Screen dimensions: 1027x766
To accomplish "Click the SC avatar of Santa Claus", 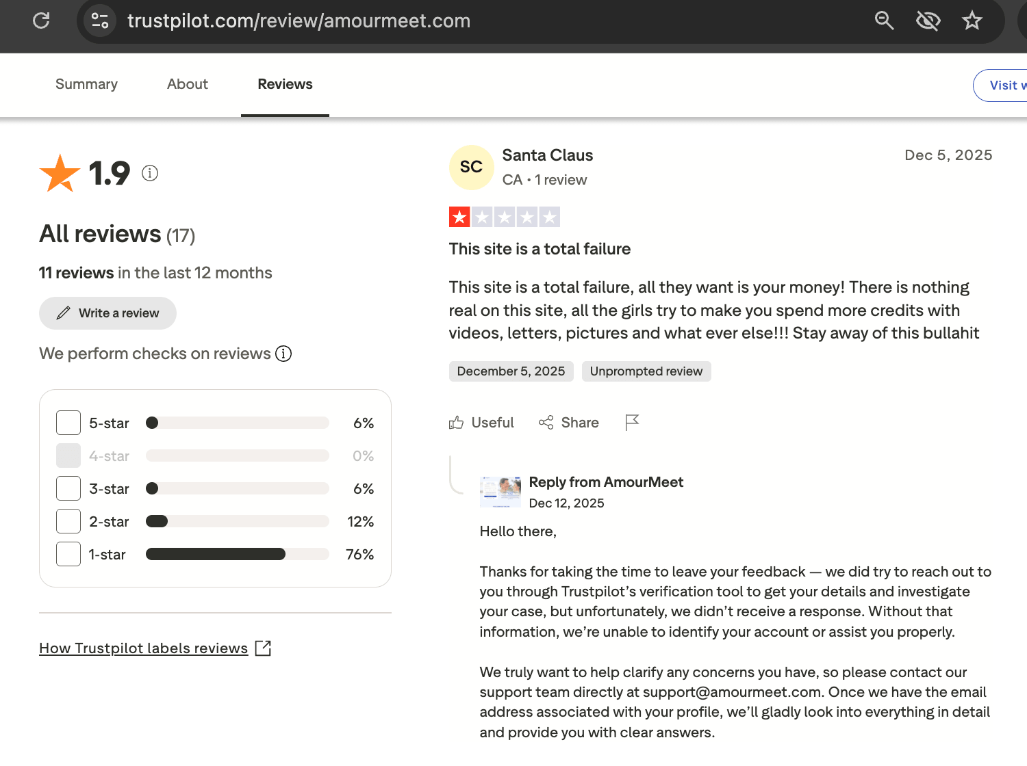I will (x=471, y=167).
